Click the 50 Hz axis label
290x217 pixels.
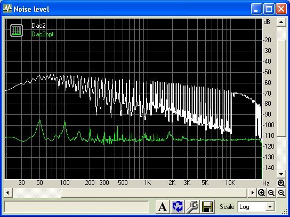click(39, 183)
